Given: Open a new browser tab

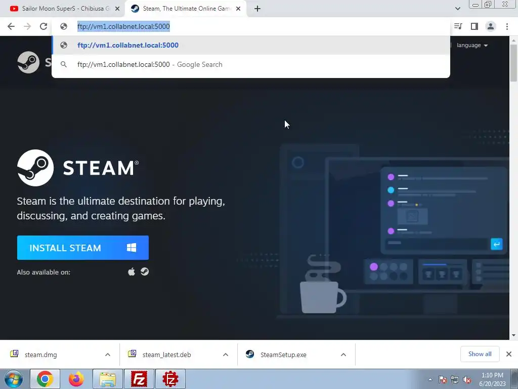Looking at the screenshot, I should [x=257, y=9].
